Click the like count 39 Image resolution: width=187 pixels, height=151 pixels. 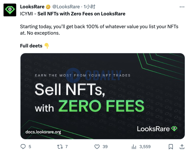click(105, 147)
